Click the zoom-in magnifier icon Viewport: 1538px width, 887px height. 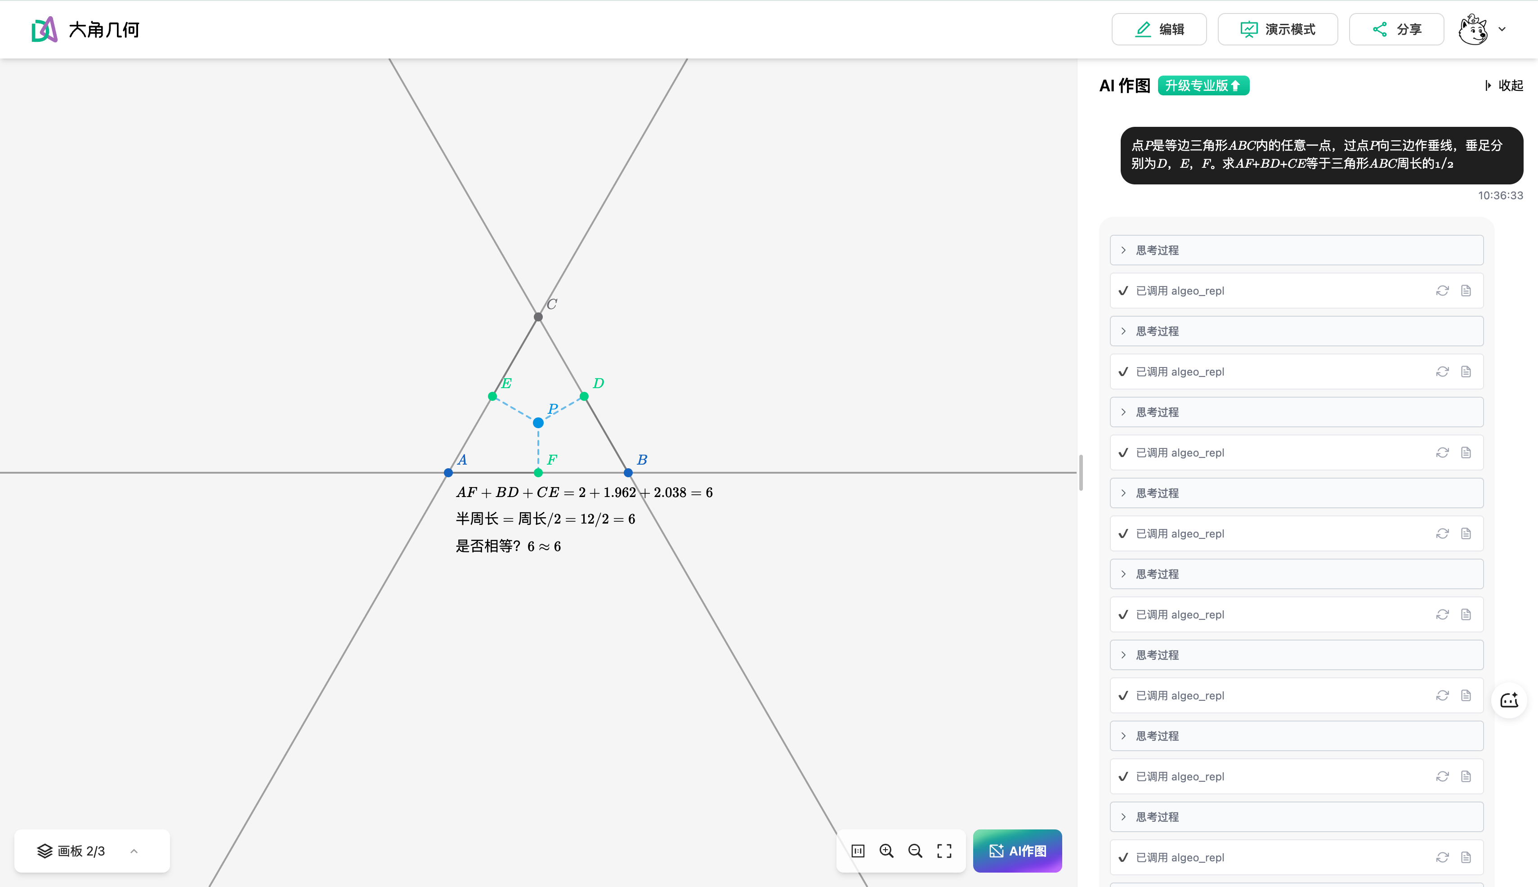886,851
